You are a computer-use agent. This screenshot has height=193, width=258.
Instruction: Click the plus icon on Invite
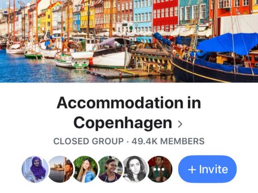[192, 170]
